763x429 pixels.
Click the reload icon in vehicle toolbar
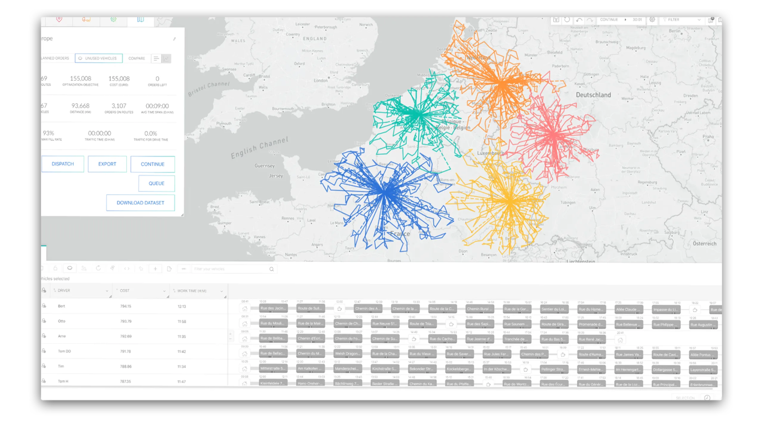pyautogui.click(x=98, y=268)
